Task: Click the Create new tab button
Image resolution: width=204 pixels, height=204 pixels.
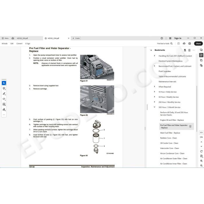Action: point(76,38)
